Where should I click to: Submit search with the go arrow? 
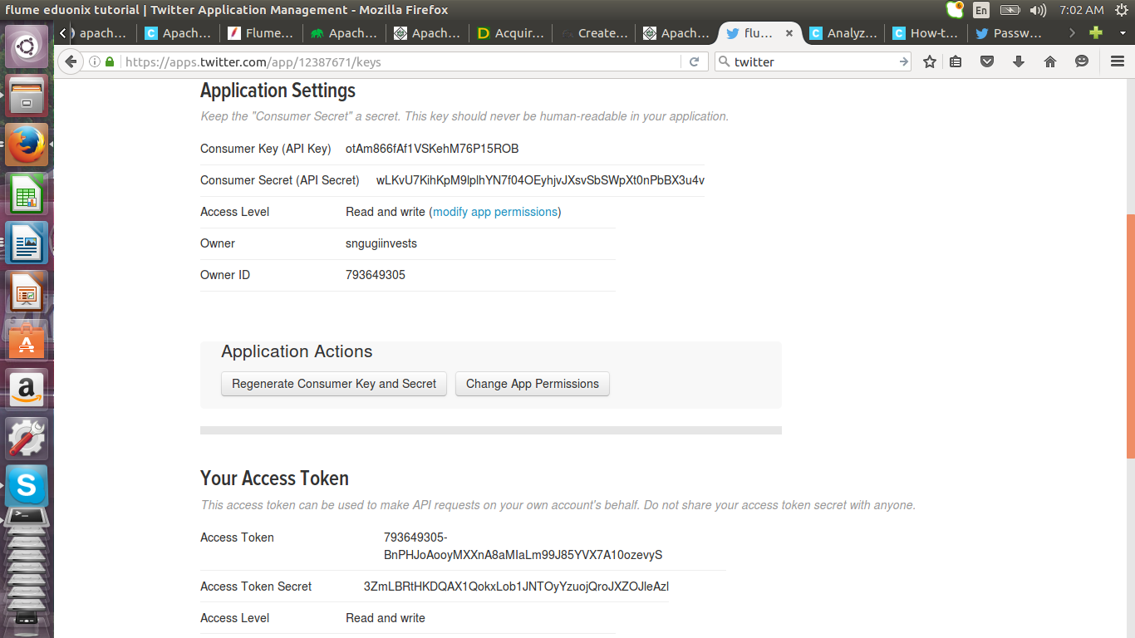click(x=903, y=61)
